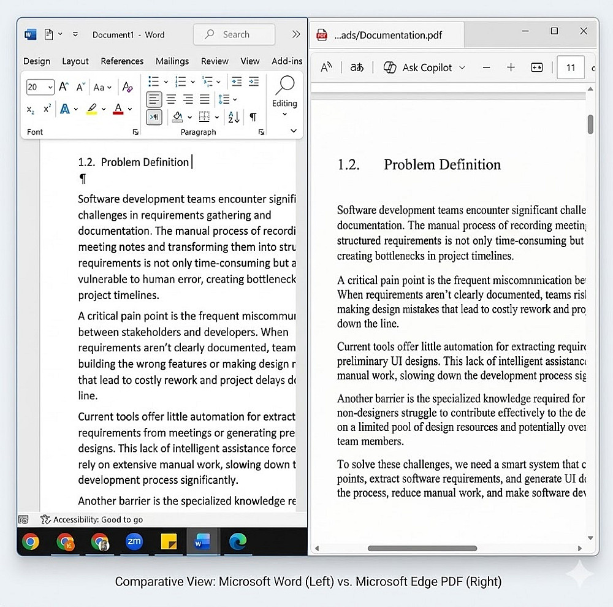Click the macro recording icon in Word status bar

click(23, 519)
